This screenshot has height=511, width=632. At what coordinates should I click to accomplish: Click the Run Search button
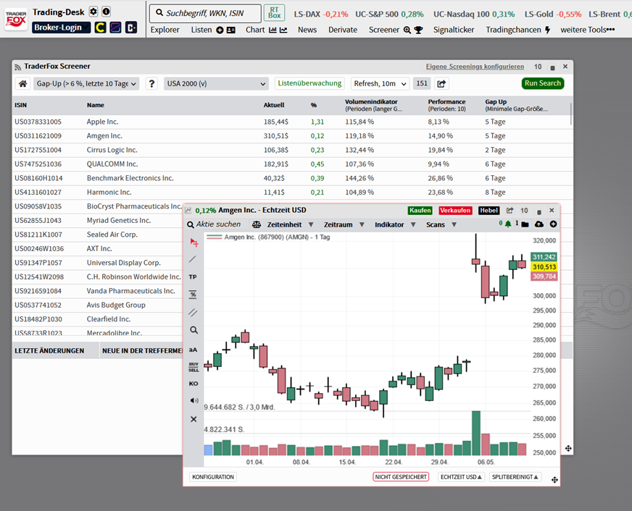click(543, 83)
